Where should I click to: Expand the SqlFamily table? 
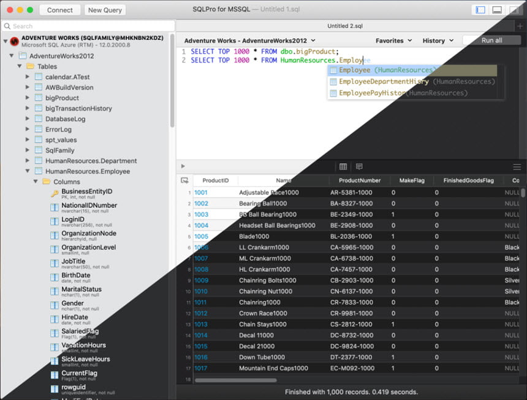pyautogui.click(x=28, y=150)
